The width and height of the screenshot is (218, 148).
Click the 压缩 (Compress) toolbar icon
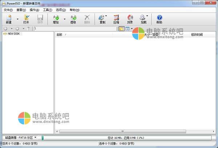(116, 19)
